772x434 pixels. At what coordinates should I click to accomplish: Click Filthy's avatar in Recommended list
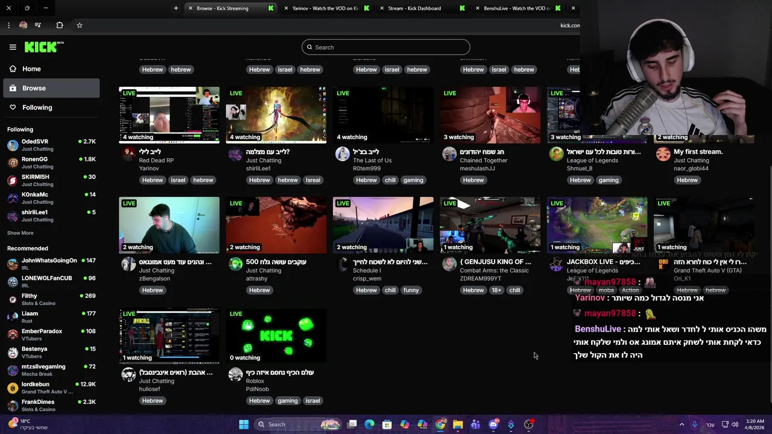(13, 300)
